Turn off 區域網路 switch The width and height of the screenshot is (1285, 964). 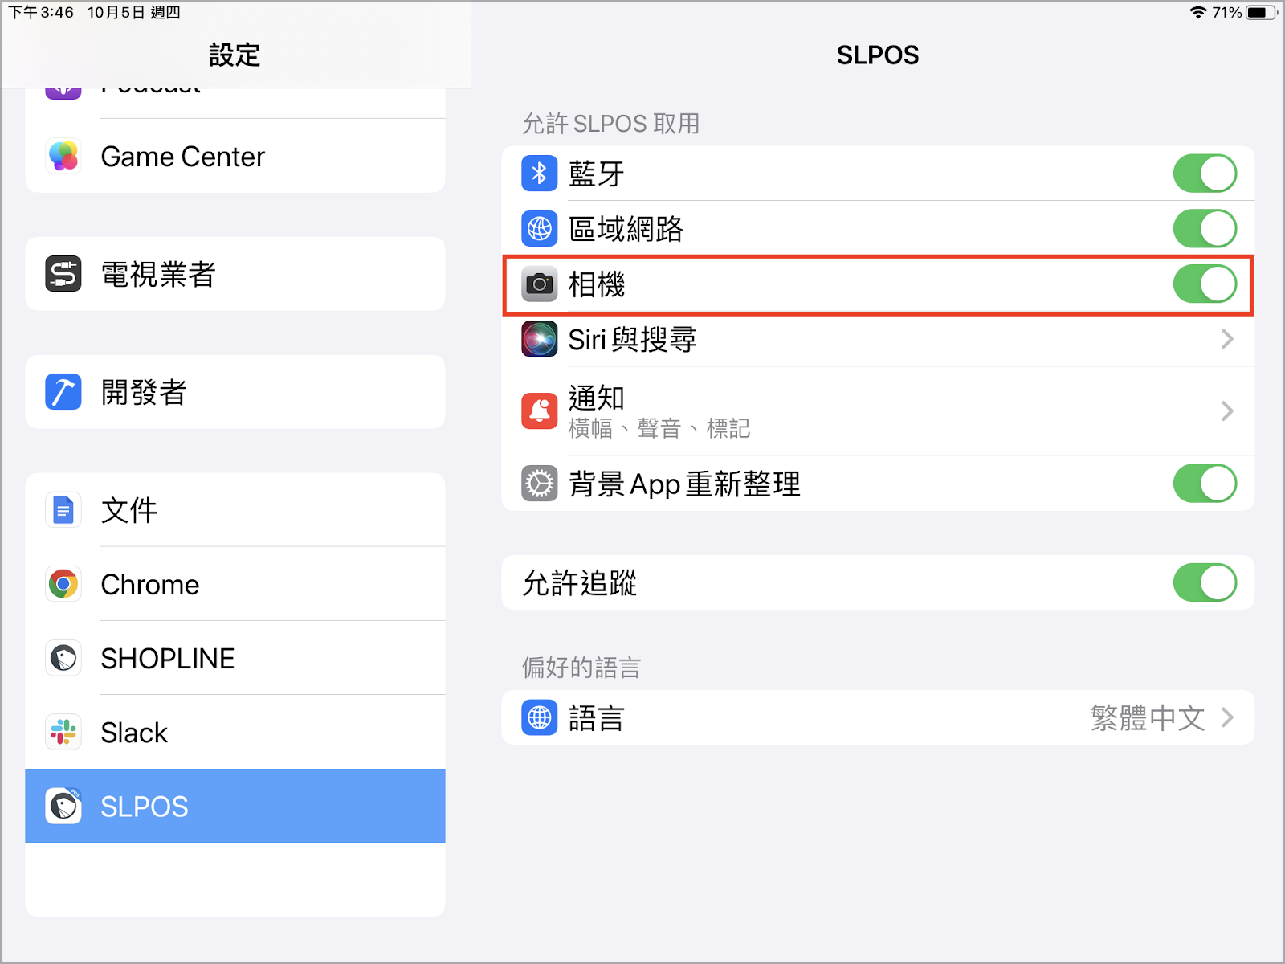point(1205,229)
